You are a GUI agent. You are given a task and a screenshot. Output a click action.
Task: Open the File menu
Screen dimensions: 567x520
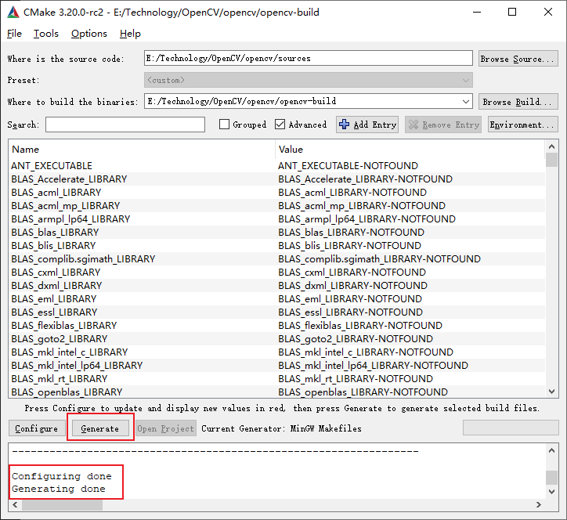[x=14, y=34]
